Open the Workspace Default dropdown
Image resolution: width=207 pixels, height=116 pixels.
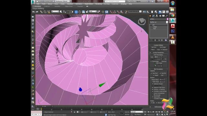[x=63, y=1]
